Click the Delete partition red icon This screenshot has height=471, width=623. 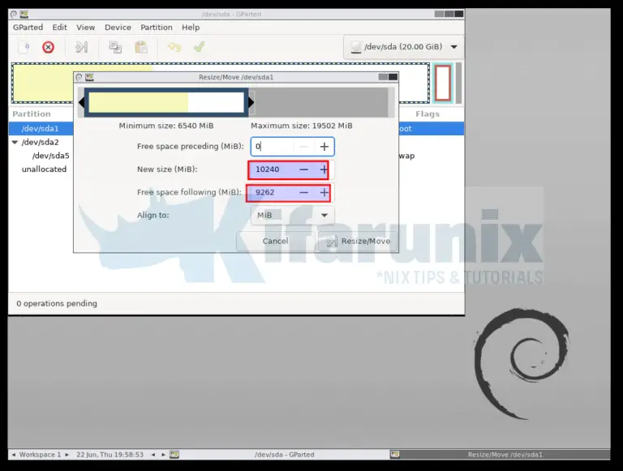[x=48, y=47]
